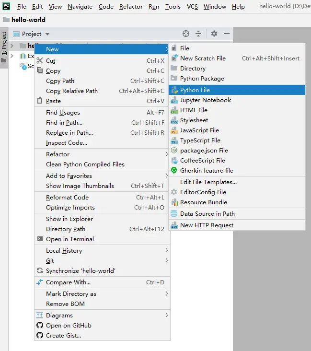Click the collapse all icon in Project panel
The image size is (311, 351).
tap(198, 34)
